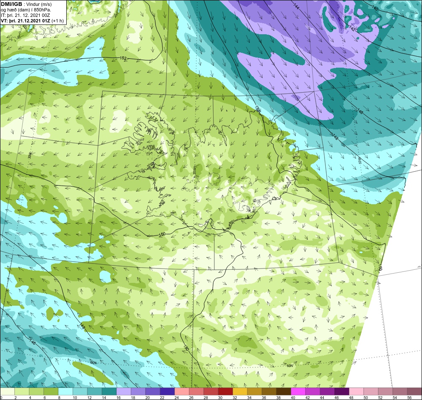Click the 'Vindur (m/s)' label

point(39,5)
